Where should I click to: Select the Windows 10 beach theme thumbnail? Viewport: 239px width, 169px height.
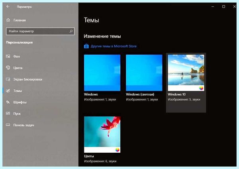pos(186,73)
